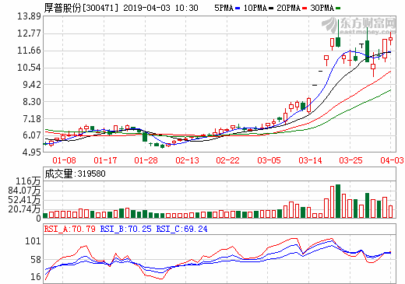Click the price axis value 8.30
Viewport: 405px width, 284px height.
coord(32,102)
